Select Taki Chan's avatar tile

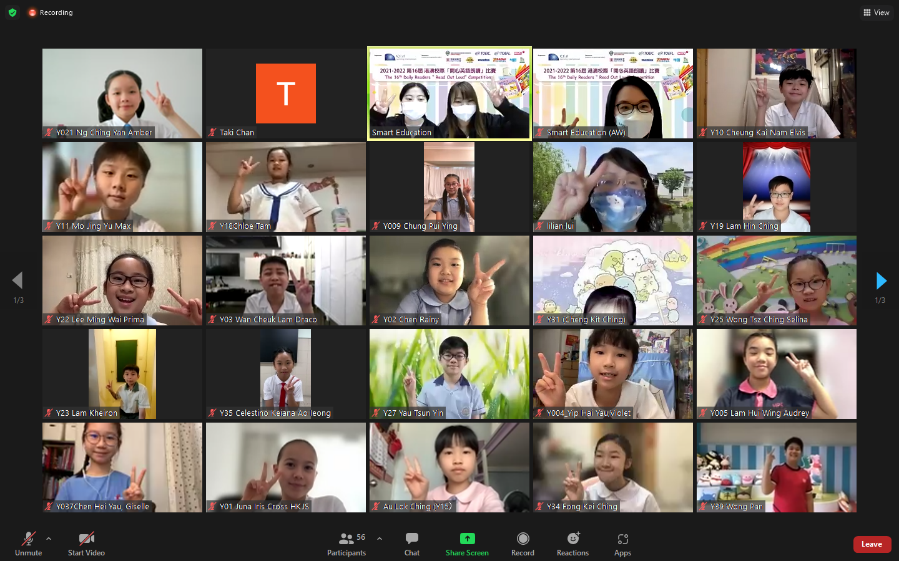coord(286,93)
